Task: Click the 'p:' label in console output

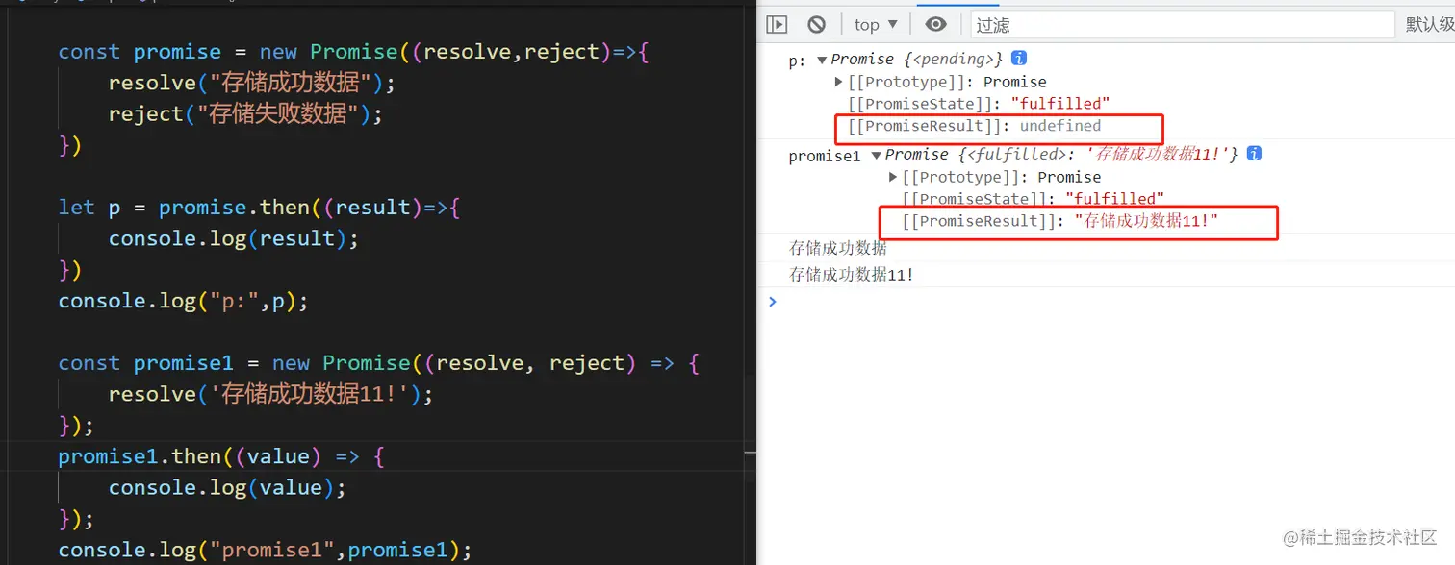Action: [798, 61]
